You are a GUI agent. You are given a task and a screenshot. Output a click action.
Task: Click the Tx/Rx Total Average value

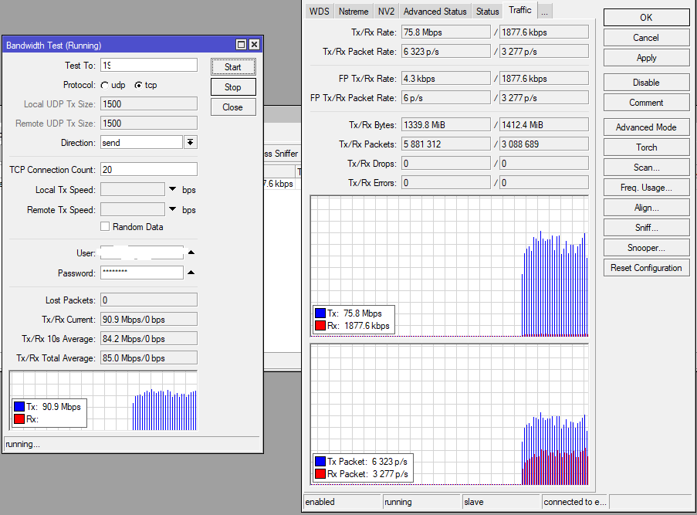pos(149,358)
